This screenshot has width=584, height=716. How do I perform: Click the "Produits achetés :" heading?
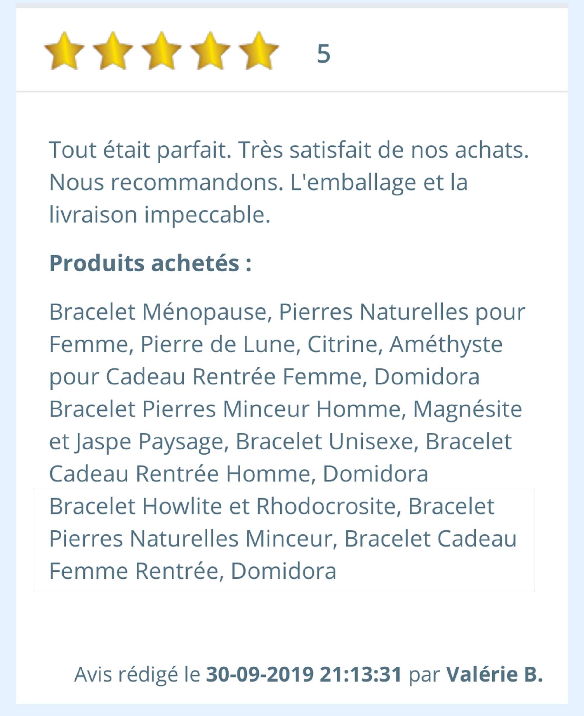[x=150, y=263]
